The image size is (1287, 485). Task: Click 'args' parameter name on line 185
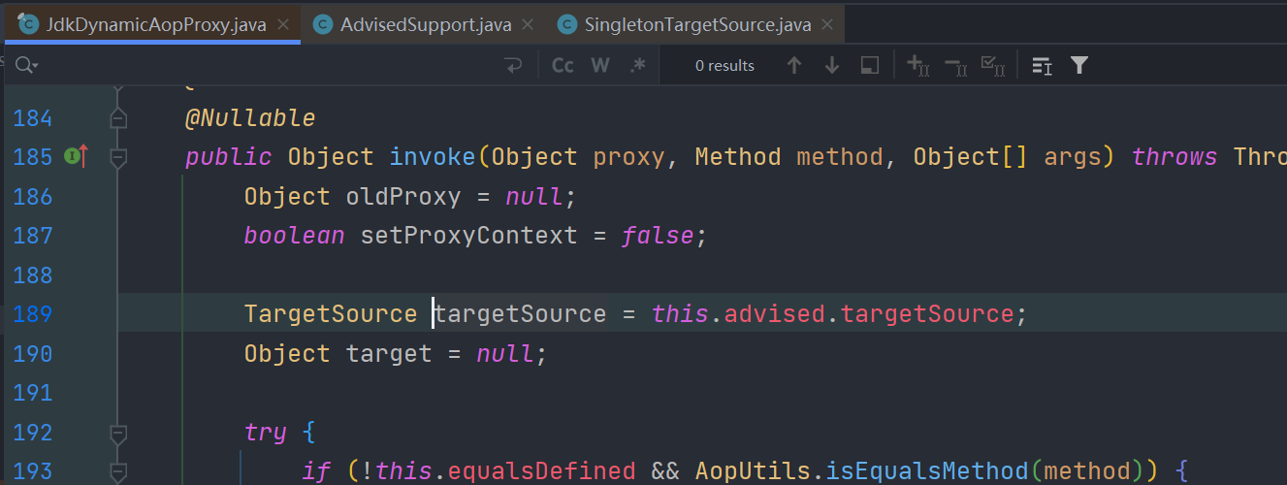[1073, 157]
